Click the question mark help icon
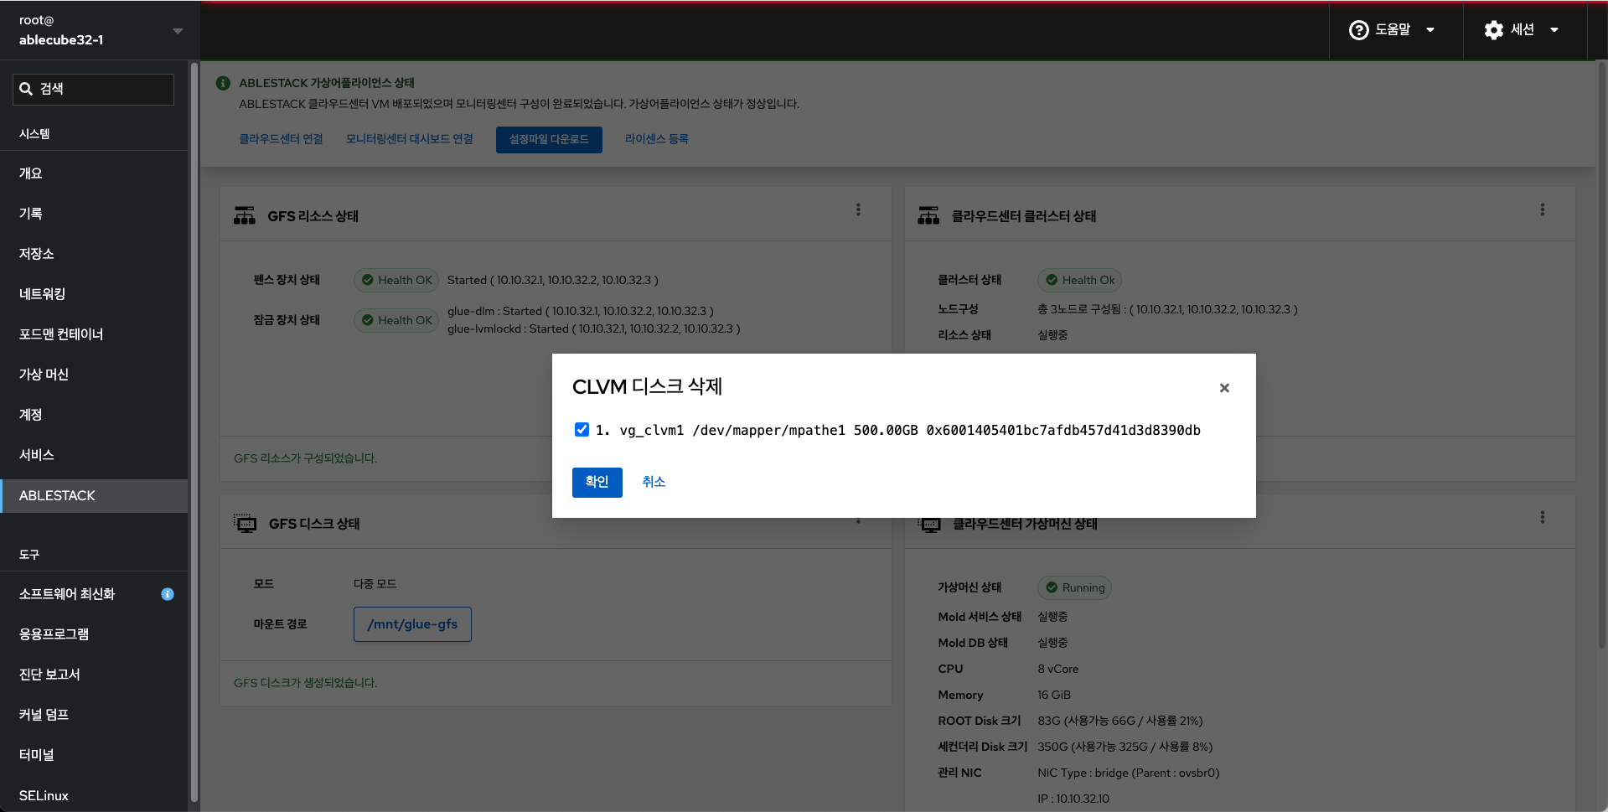1608x812 pixels. coord(1358,30)
